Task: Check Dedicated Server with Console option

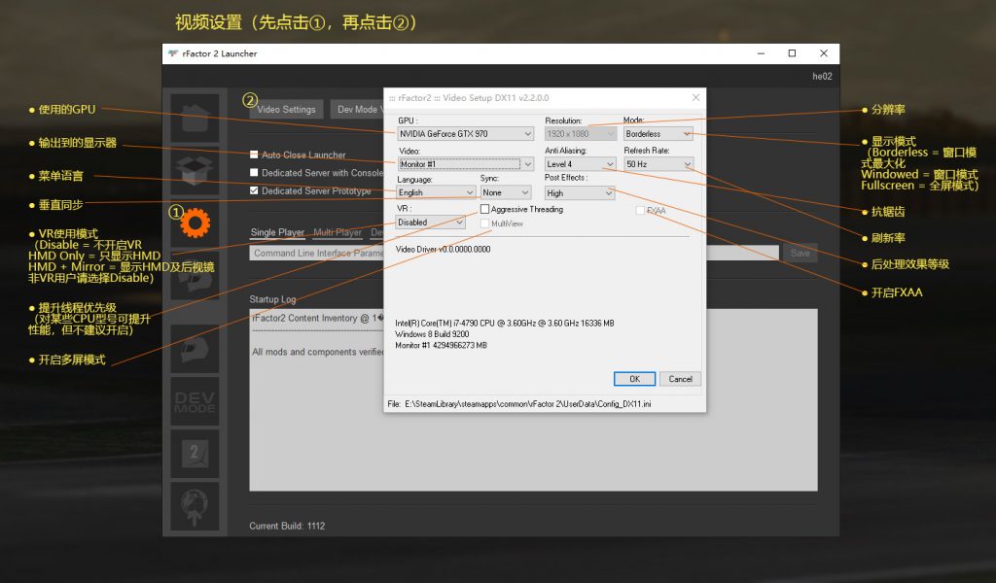Action: tap(254, 173)
